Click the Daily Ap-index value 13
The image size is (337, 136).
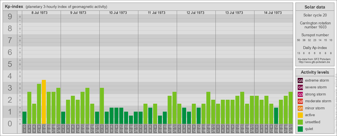pos(299,53)
